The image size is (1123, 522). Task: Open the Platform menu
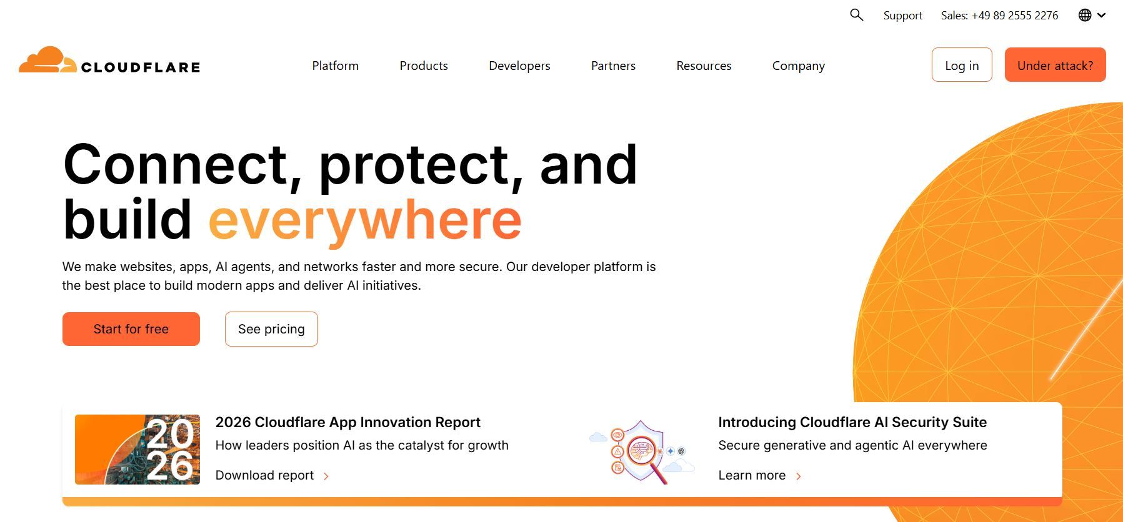(335, 66)
